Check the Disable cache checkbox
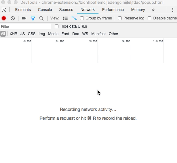177x163 pixels. tap(149, 18)
